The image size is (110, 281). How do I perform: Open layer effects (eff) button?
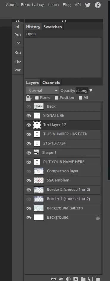61,279
